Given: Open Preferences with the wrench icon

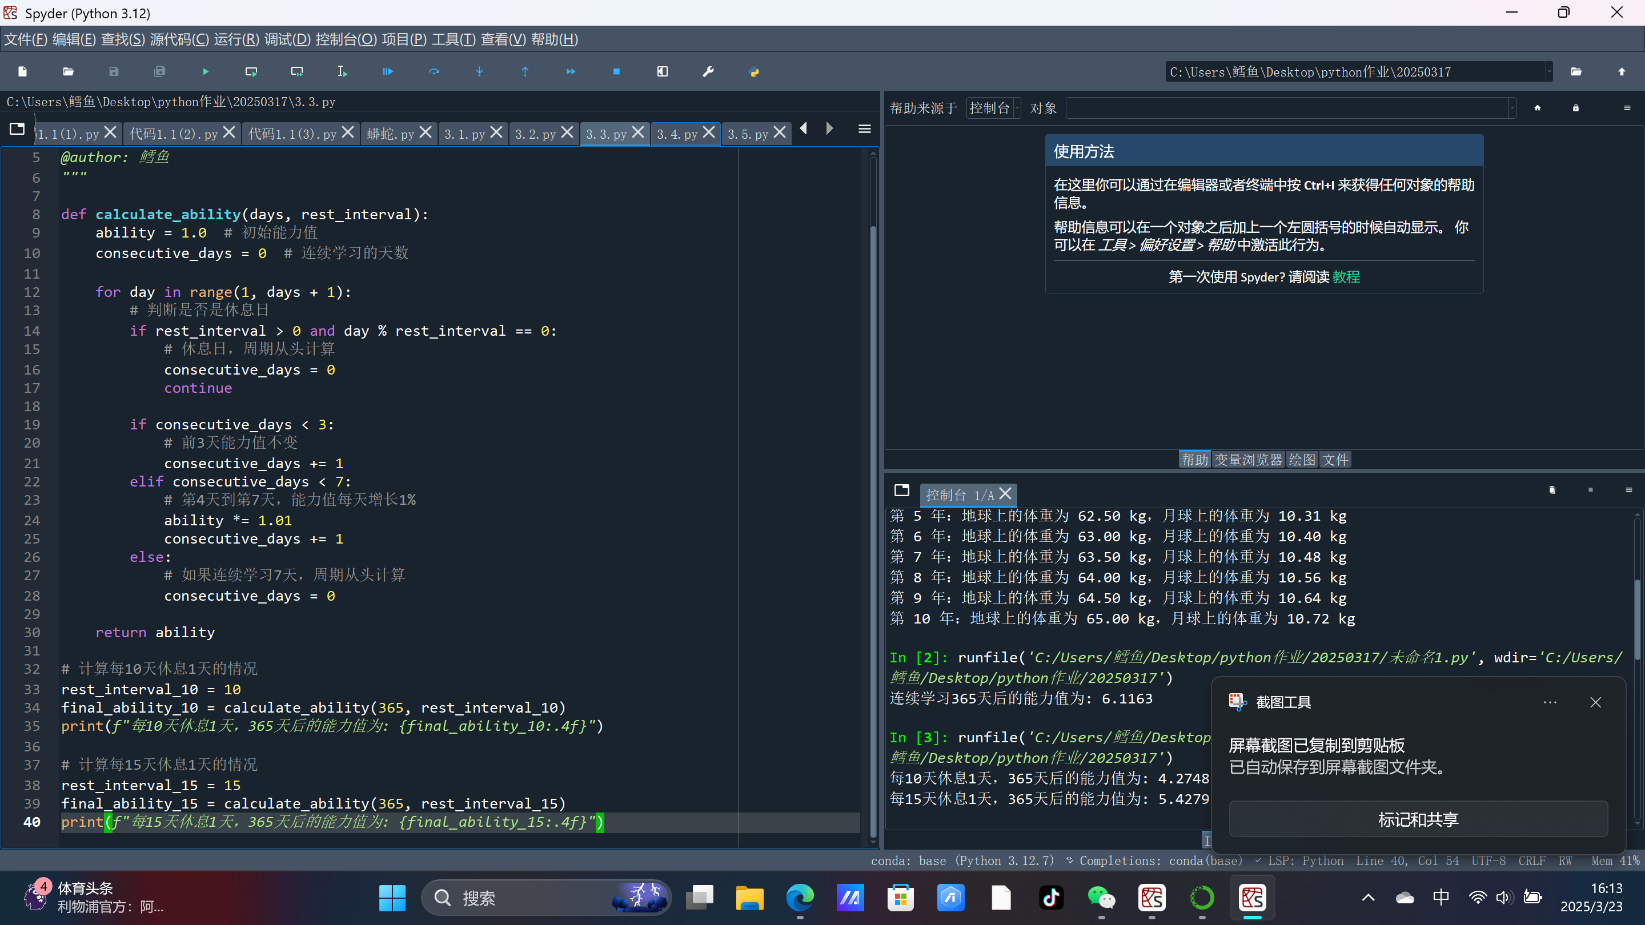Looking at the screenshot, I should tap(708, 71).
